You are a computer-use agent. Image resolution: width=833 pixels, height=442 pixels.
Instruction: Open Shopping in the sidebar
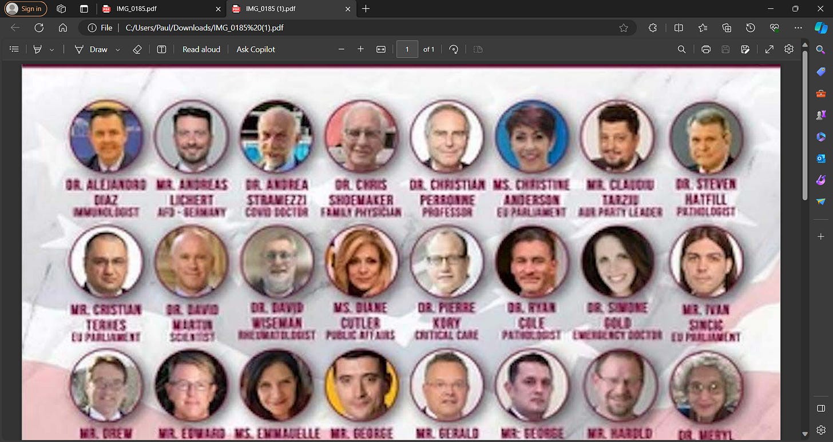tap(821, 72)
